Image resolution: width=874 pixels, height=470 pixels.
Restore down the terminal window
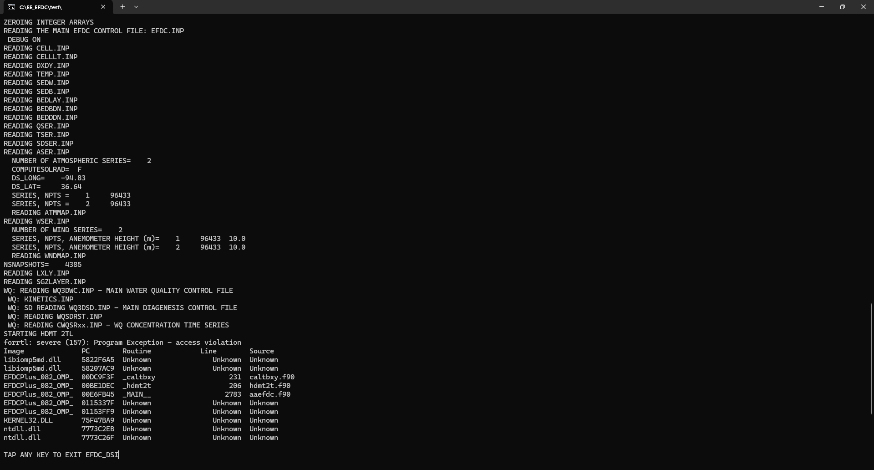click(843, 7)
